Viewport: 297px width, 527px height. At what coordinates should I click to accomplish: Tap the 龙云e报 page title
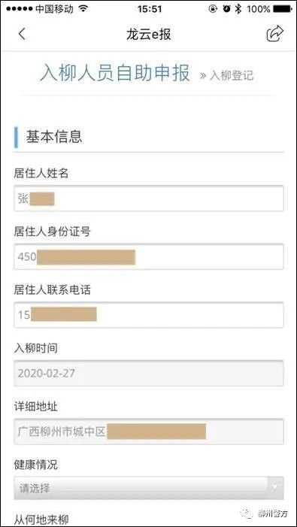click(149, 35)
